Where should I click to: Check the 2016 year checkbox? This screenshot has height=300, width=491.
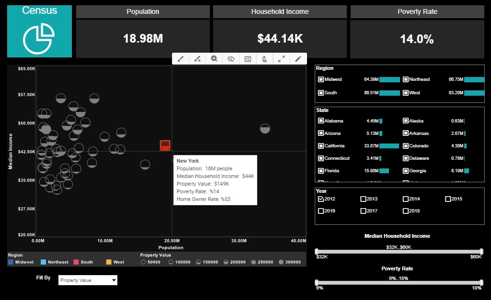320,211
